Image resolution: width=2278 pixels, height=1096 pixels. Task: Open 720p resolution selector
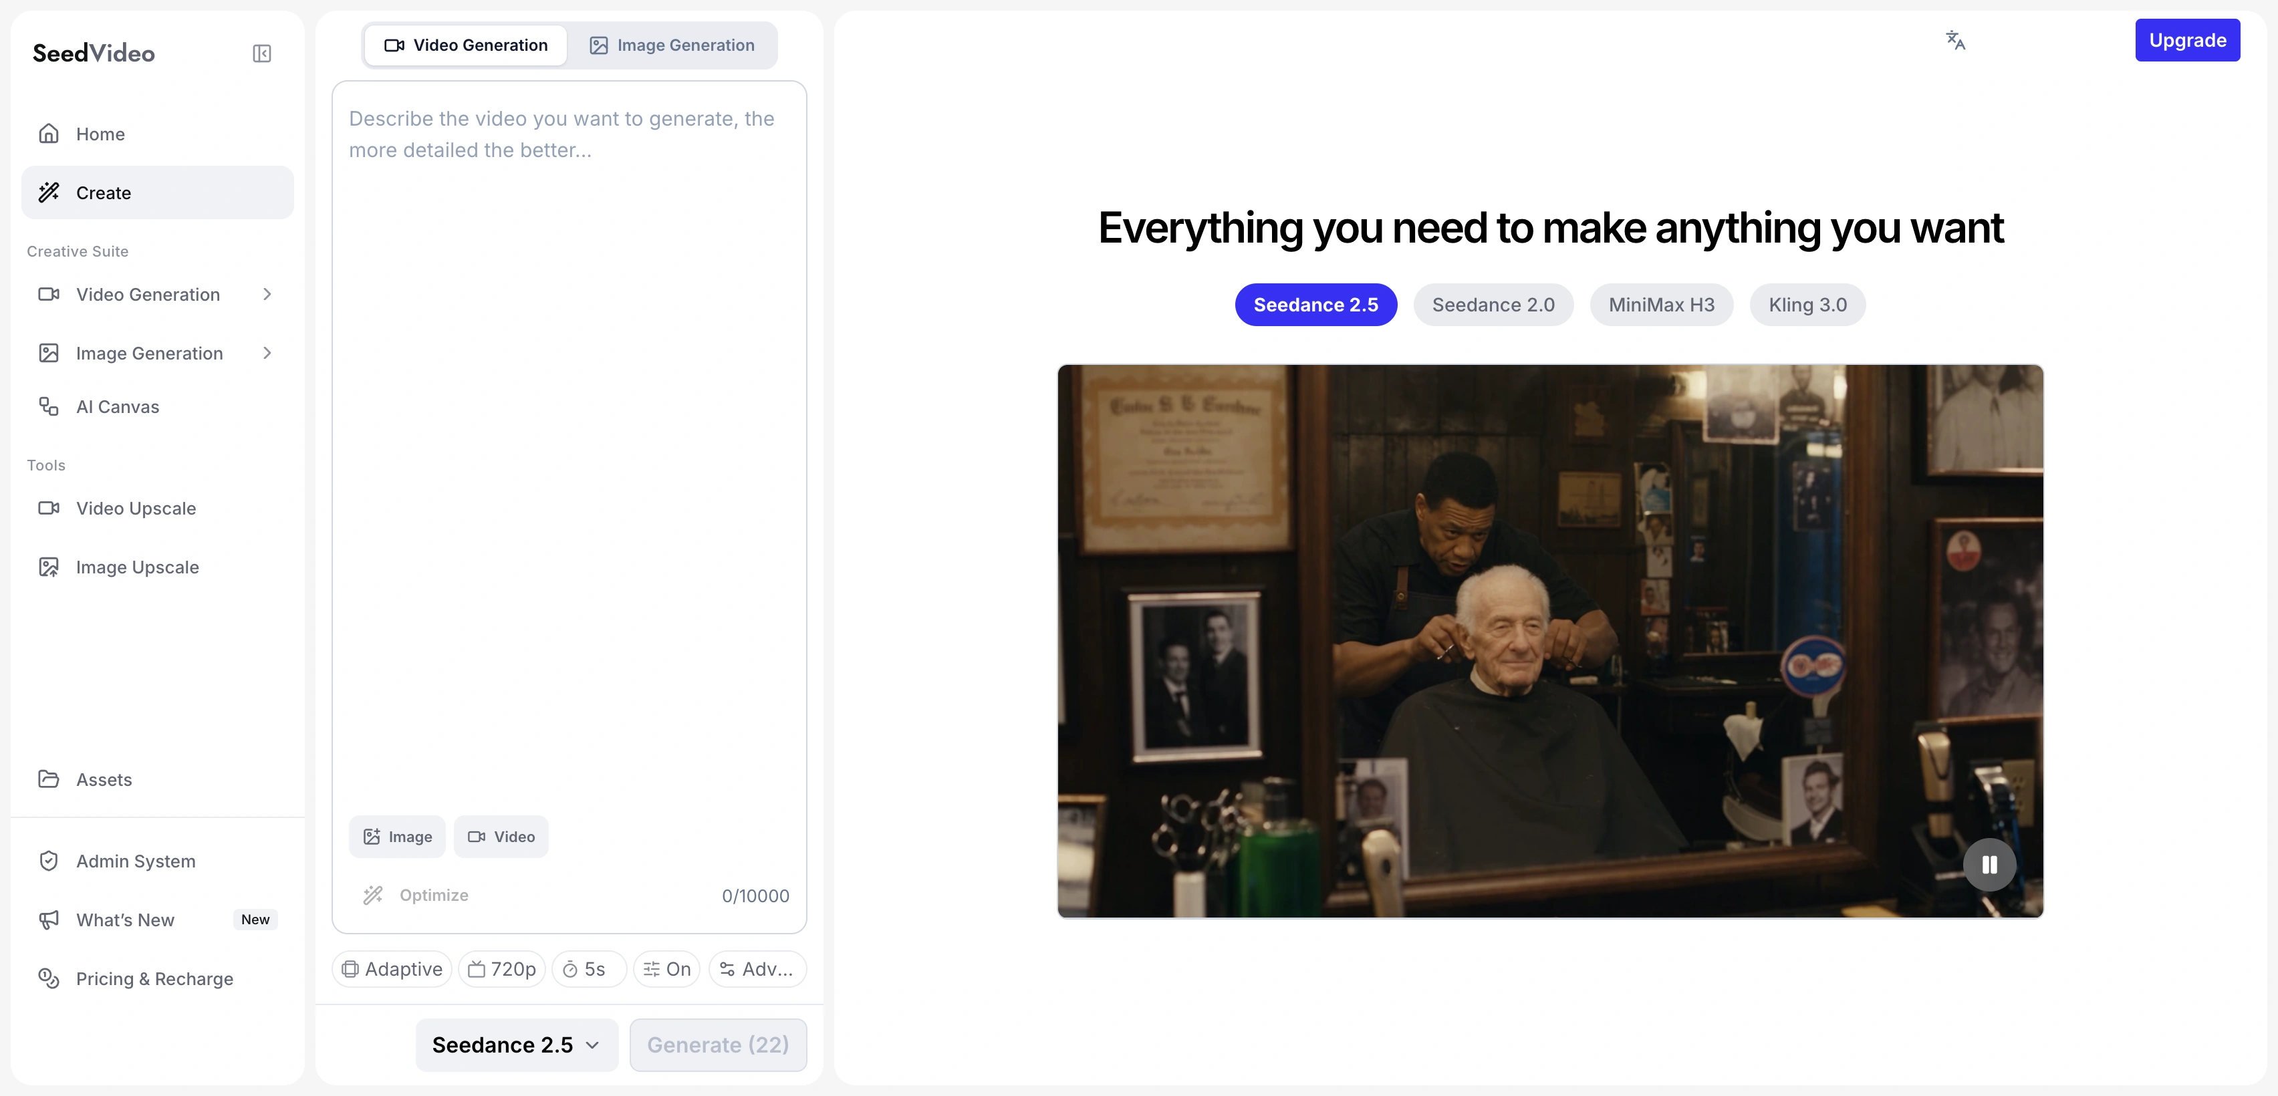pos(501,970)
